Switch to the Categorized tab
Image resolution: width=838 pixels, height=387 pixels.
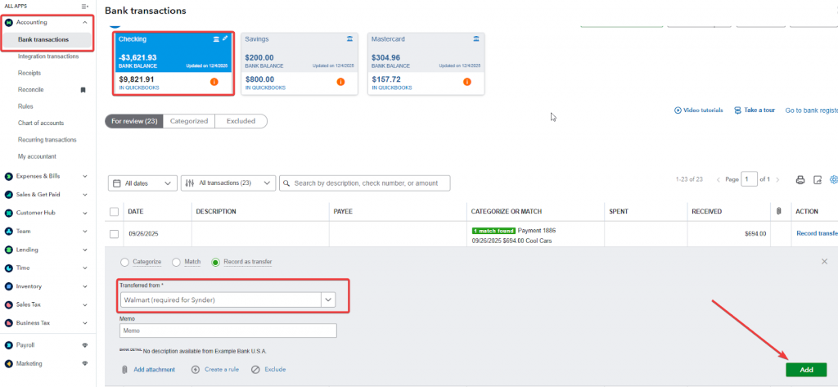[x=188, y=121]
